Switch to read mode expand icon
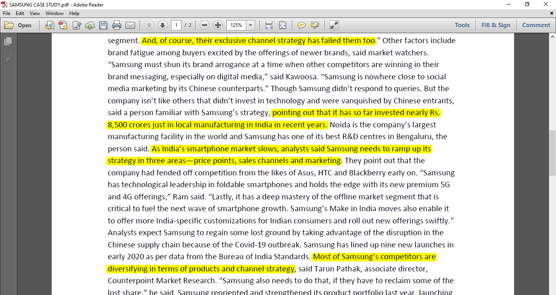This screenshot has width=556, height=295. (334, 25)
